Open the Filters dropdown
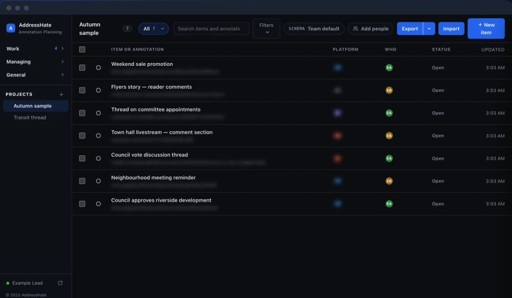512x298 pixels. [x=266, y=29]
